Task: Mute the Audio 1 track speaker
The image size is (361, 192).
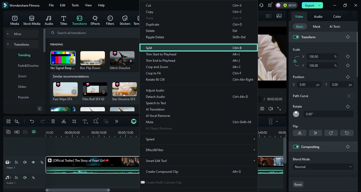Action: (25, 177)
